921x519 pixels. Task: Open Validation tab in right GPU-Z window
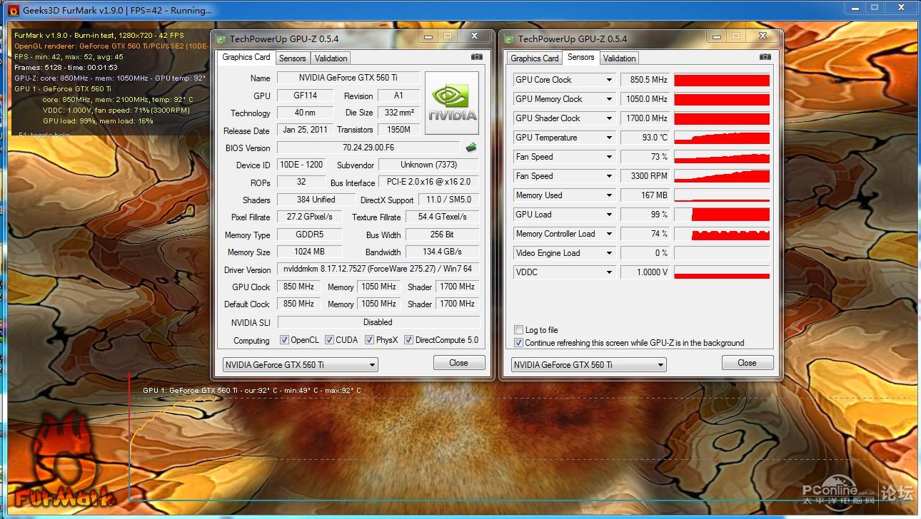coord(619,58)
